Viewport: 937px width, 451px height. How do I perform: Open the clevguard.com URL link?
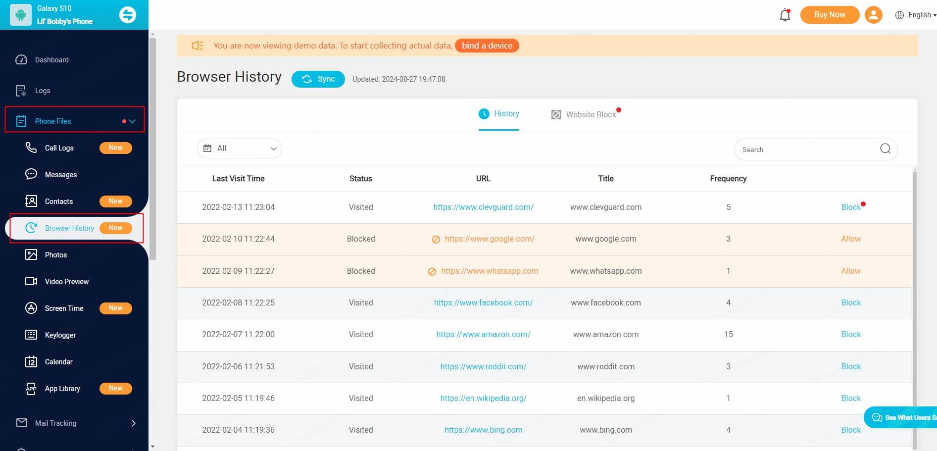483,207
